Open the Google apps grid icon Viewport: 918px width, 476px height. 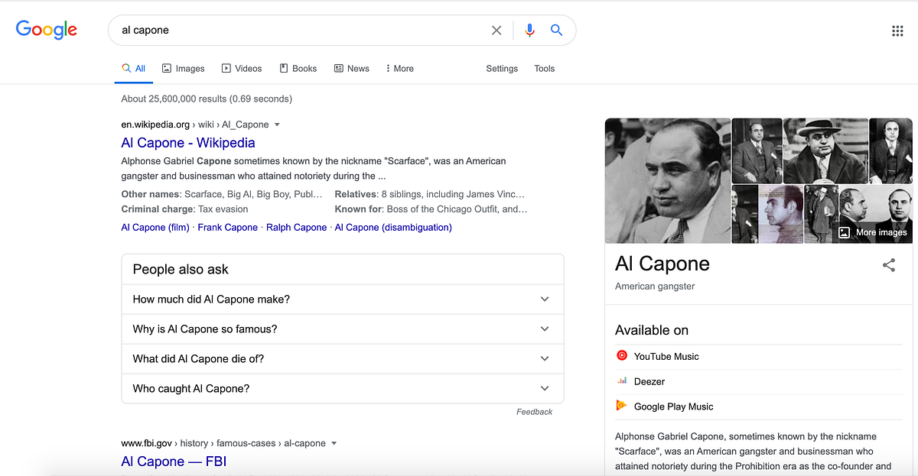pyautogui.click(x=897, y=31)
